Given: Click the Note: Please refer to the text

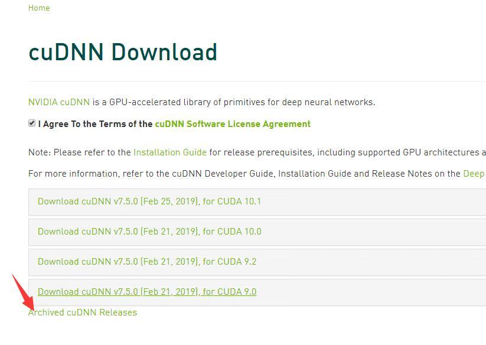Looking at the screenshot, I should [x=79, y=152].
